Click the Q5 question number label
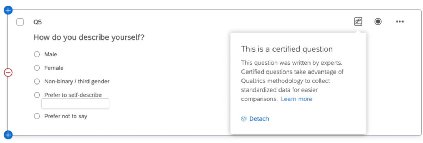 [x=38, y=22]
